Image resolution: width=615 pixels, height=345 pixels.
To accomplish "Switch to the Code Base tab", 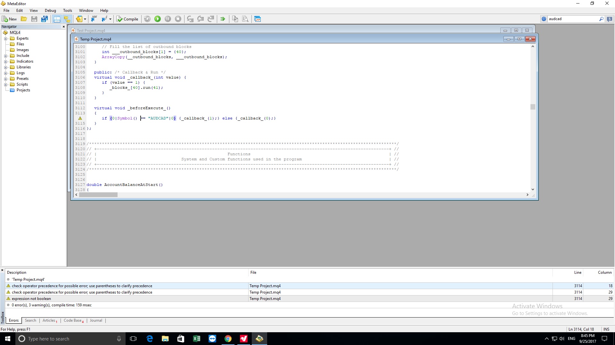I will click(73, 320).
